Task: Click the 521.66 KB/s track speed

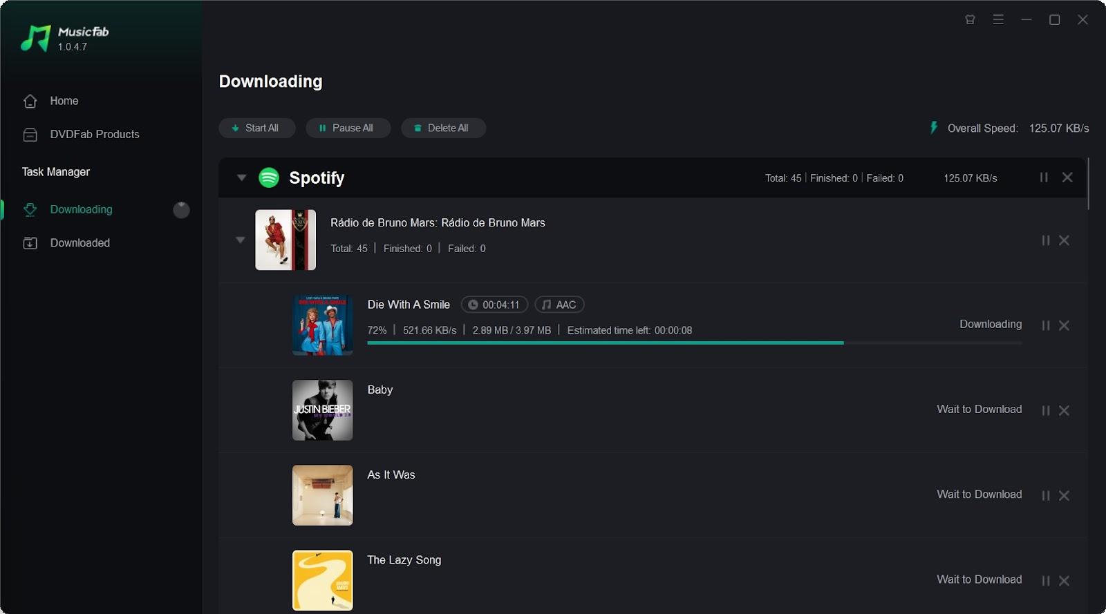Action: 430,330
